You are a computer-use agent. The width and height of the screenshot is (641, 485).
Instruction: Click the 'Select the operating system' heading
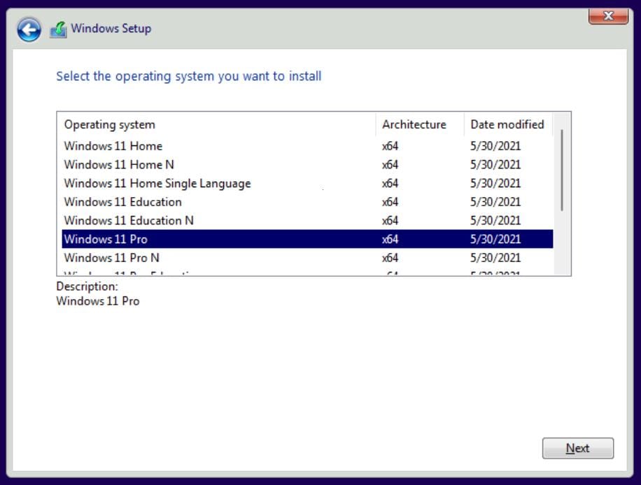(189, 76)
